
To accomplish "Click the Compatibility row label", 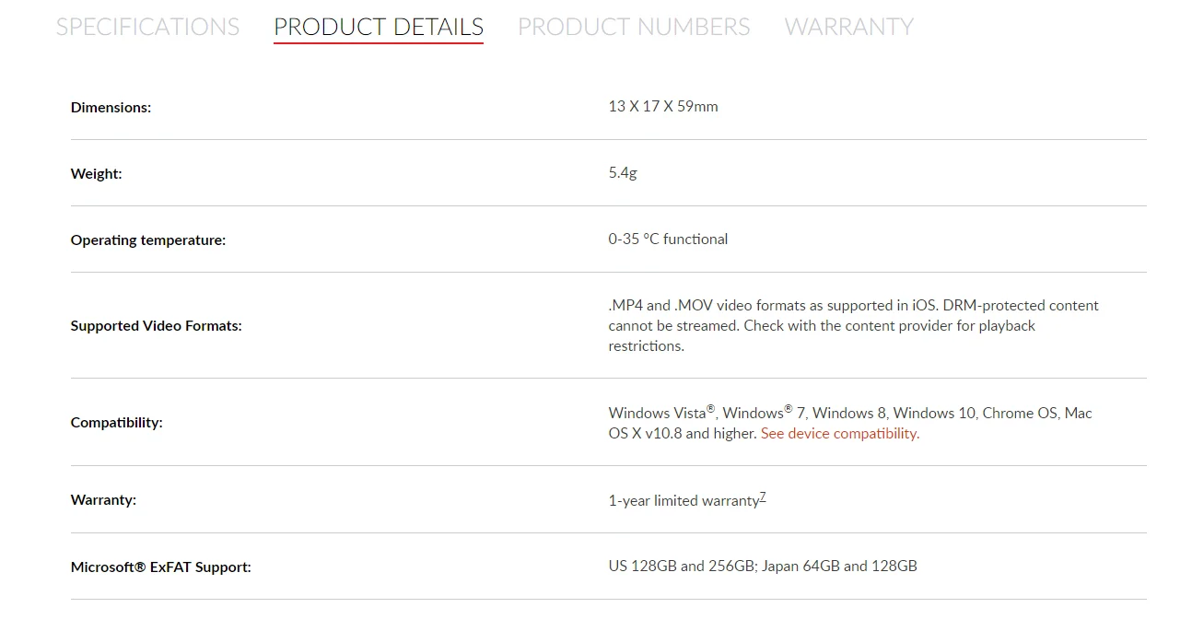I will 116,423.
